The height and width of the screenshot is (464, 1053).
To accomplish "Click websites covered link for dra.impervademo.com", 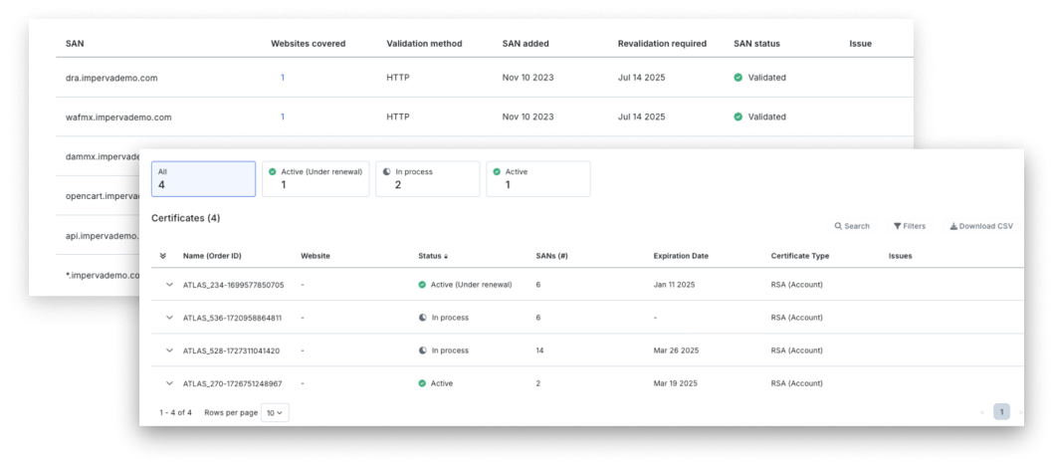I will [x=283, y=78].
